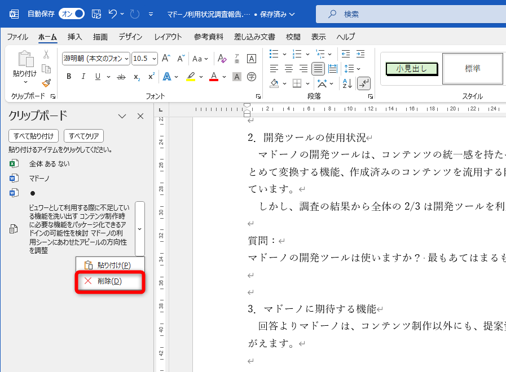This screenshot has height=372, width=506.
Task: Select the Italic formatting icon
Action: [83, 77]
